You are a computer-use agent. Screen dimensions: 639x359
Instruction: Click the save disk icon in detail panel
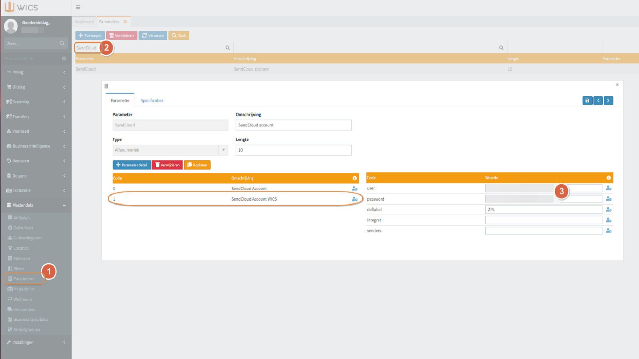(x=587, y=101)
